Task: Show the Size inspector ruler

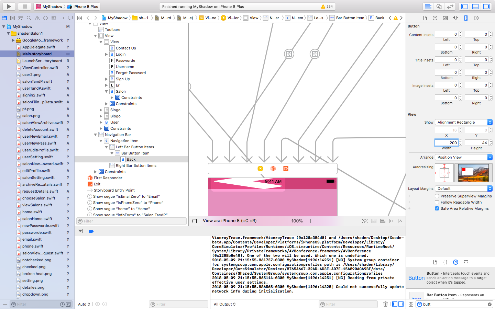Action: [466, 18]
